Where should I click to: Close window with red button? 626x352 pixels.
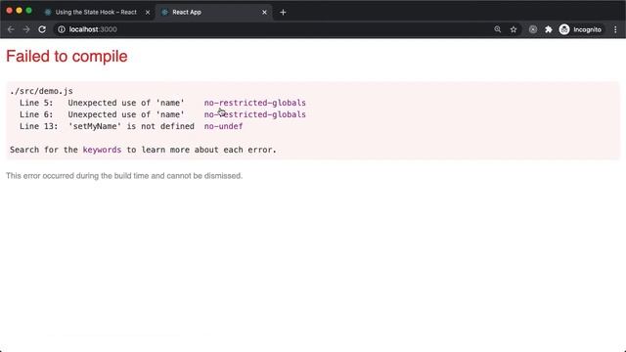pyautogui.click(x=9, y=11)
